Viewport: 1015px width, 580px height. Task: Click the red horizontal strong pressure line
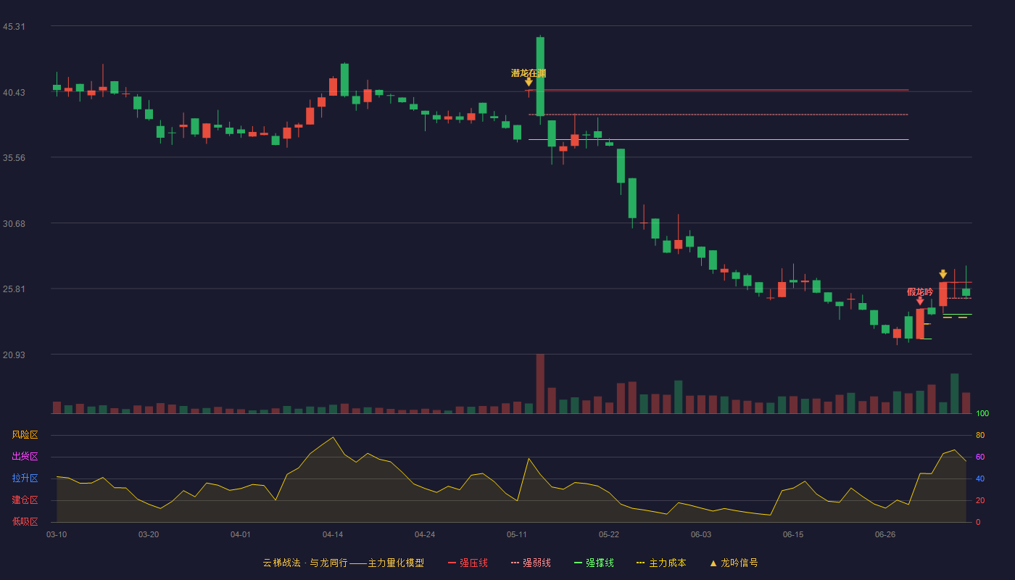[x=718, y=90]
